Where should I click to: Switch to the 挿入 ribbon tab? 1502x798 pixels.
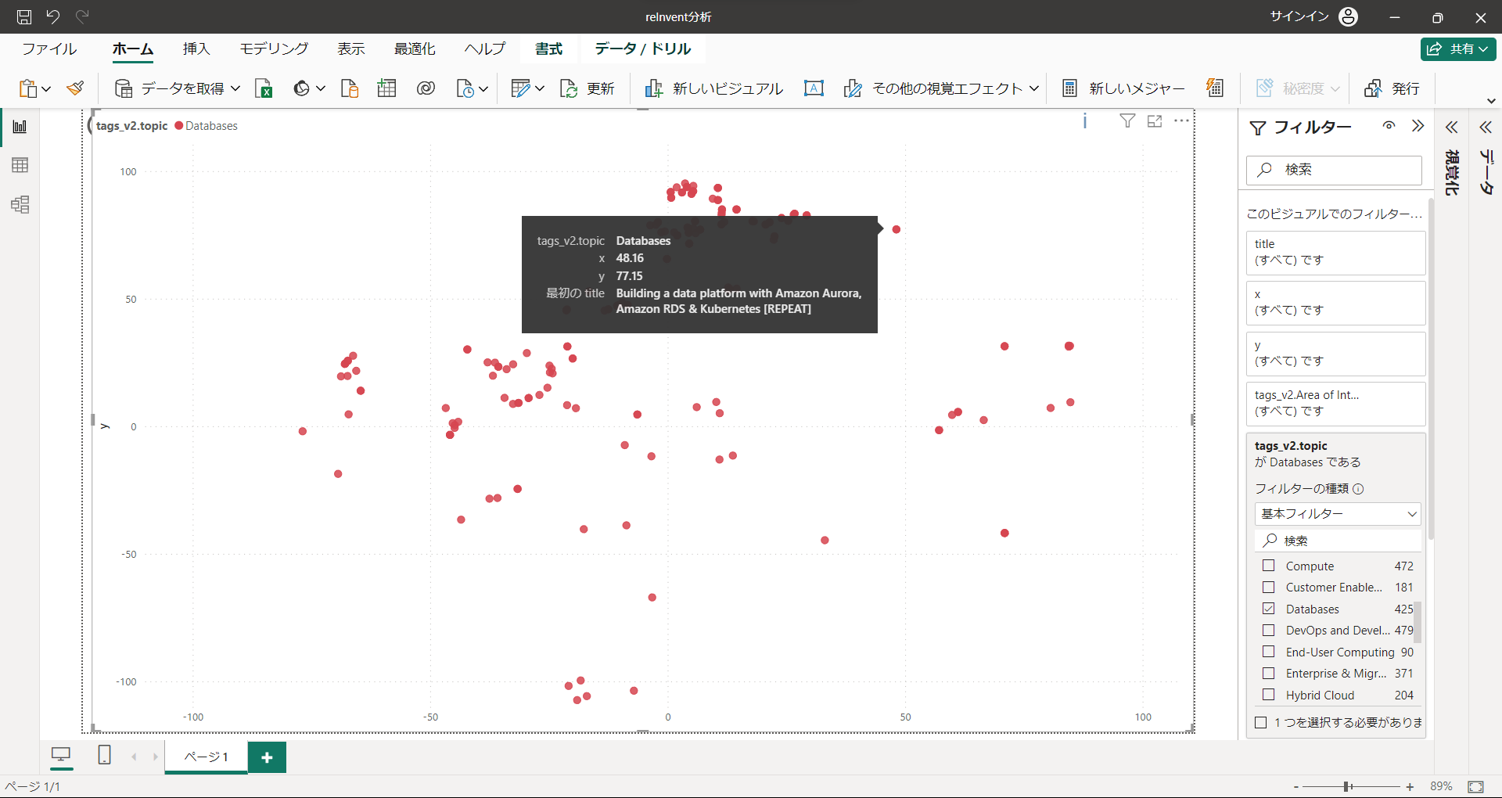(x=196, y=49)
